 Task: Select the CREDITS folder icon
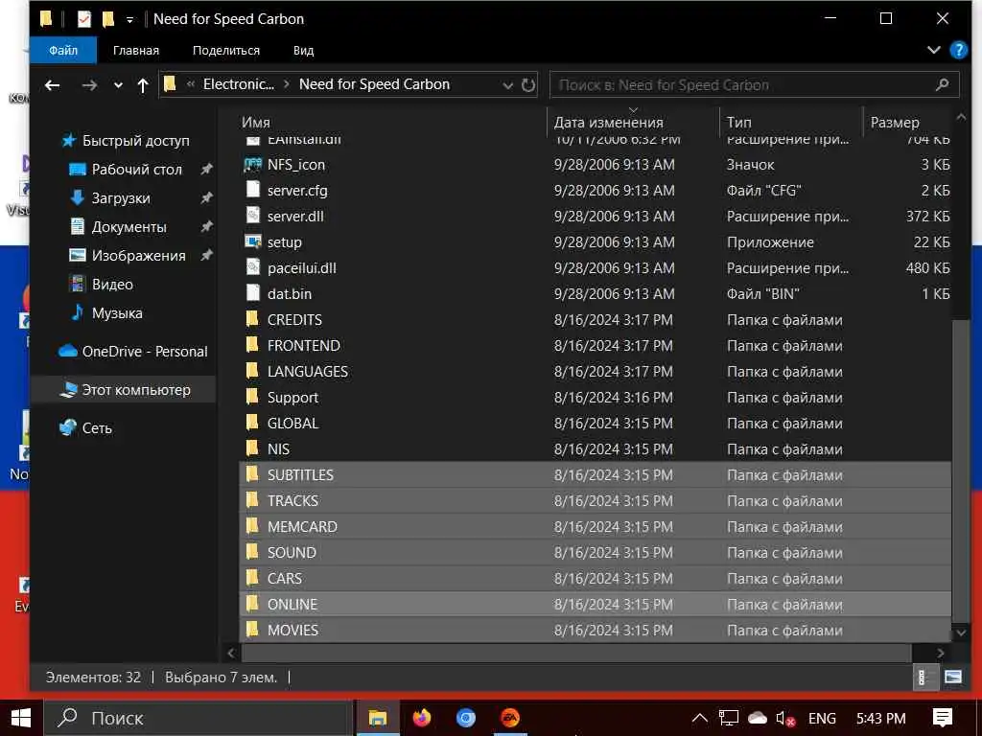pyautogui.click(x=252, y=319)
